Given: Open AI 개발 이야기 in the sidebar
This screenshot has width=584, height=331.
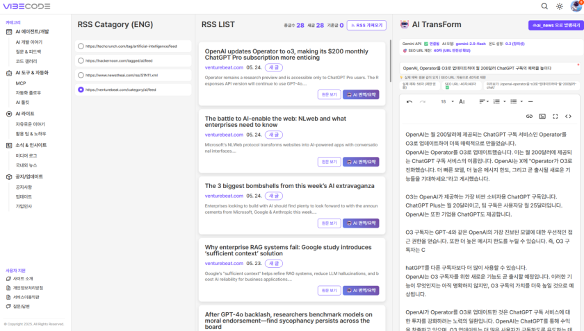Looking at the screenshot, I should point(29,42).
